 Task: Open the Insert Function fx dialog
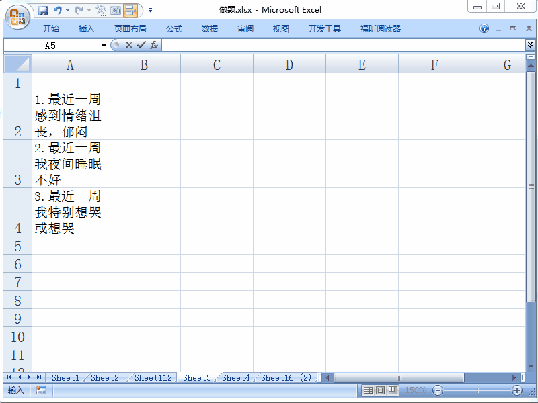154,45
